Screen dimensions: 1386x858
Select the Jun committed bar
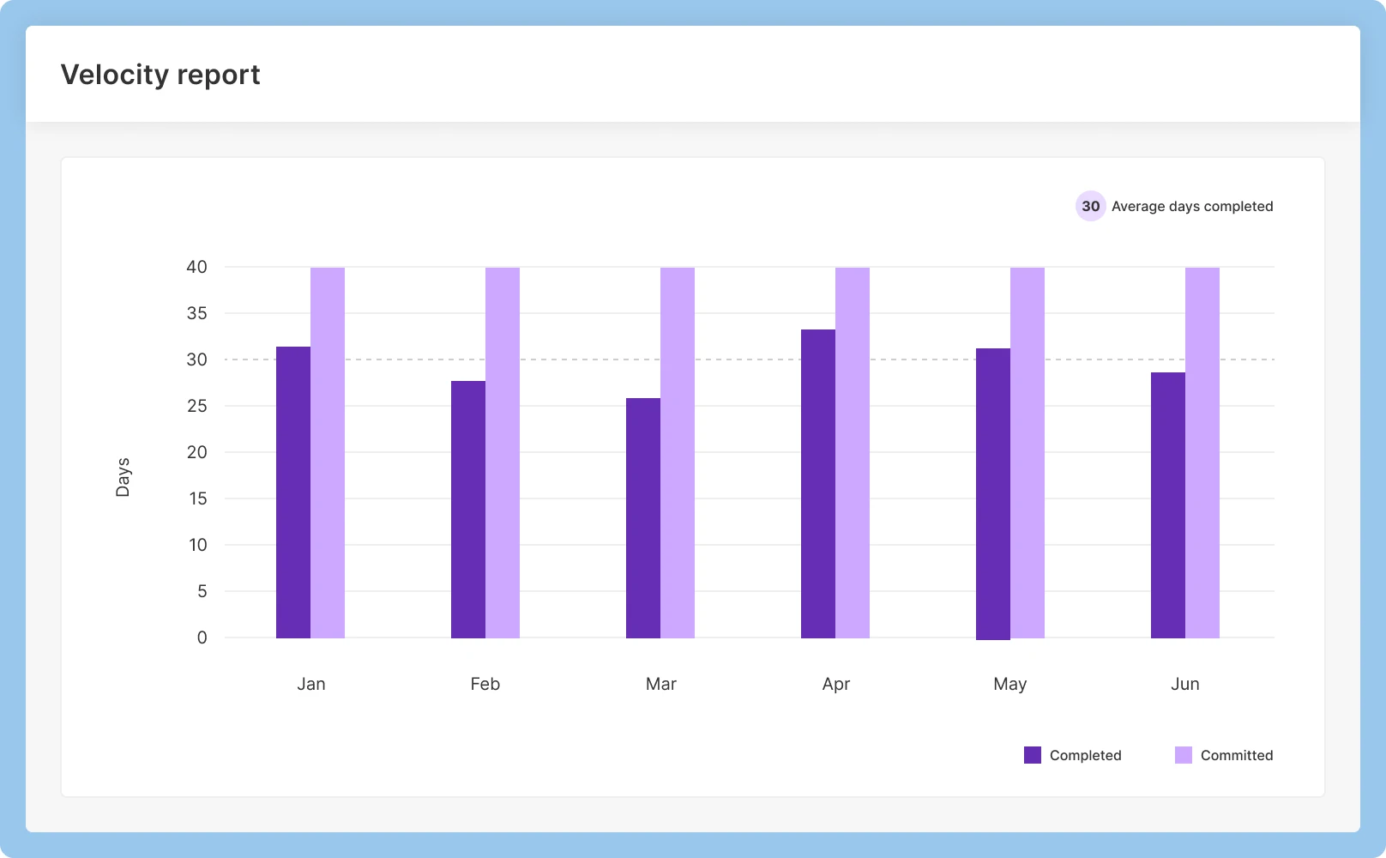coord(1202,453)
